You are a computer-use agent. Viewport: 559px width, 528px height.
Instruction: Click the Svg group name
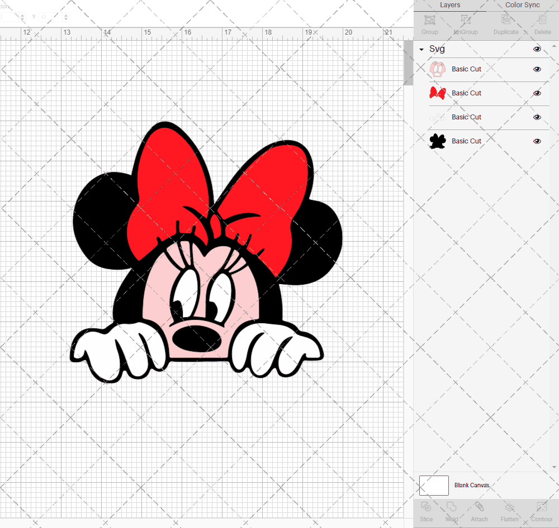(x=437, y=49)
